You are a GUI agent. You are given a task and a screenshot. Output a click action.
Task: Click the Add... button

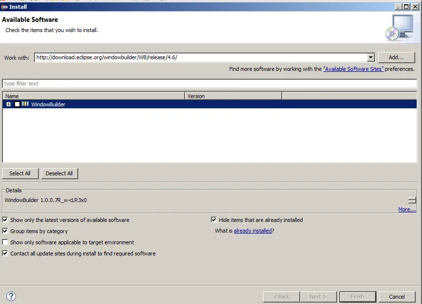(396, 57)
